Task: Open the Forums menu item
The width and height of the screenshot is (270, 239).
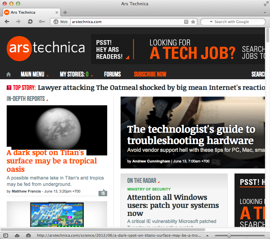Action: (x=112, y=74)
